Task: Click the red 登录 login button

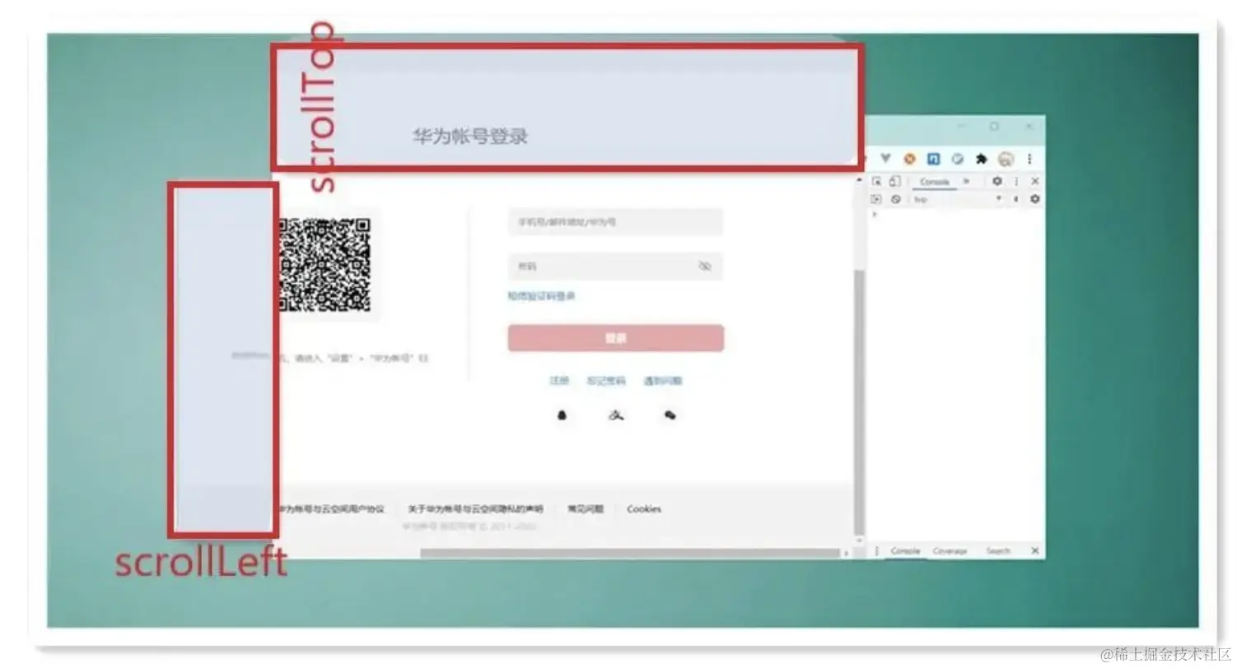Action: [x=615, y=338]
